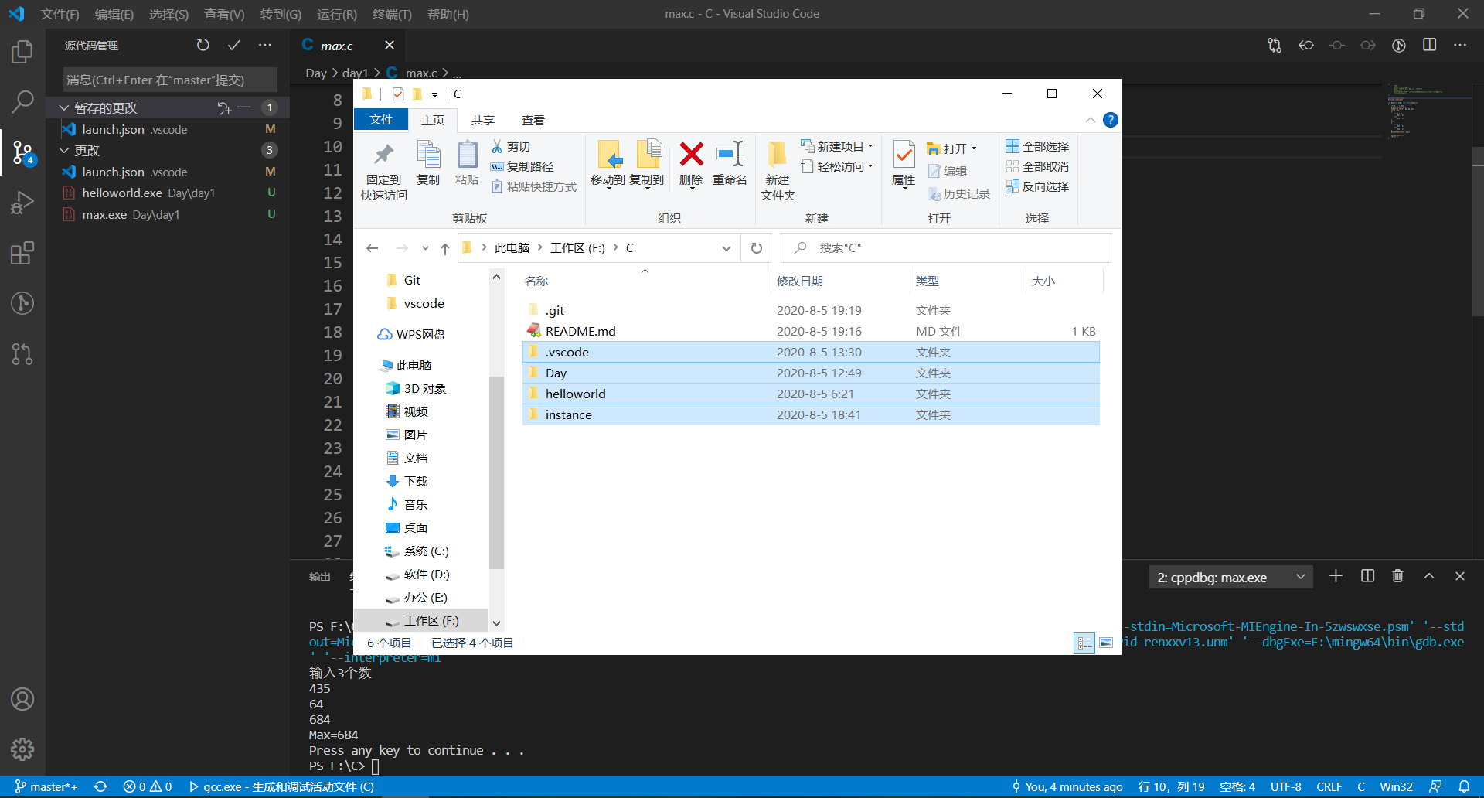Open the Manage gear in VS Code
Image resolution: width=1484 pixels, height=798 pixels.
[22, 749]
